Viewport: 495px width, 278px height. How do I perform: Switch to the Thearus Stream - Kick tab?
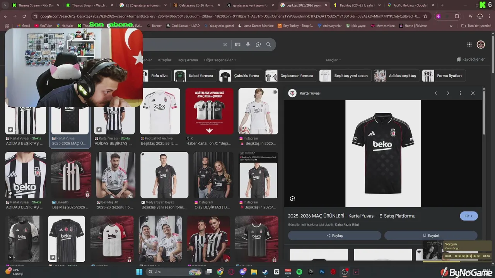35,5
